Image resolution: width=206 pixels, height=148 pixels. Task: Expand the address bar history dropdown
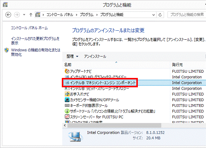point(154,15)
